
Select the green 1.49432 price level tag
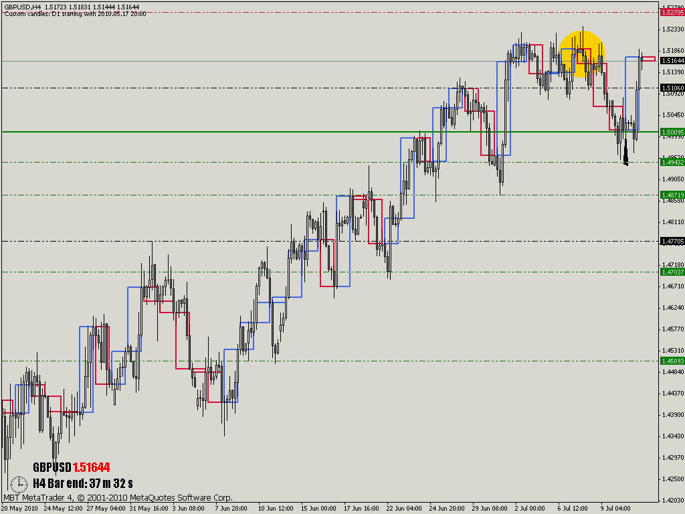pos(672,162)
